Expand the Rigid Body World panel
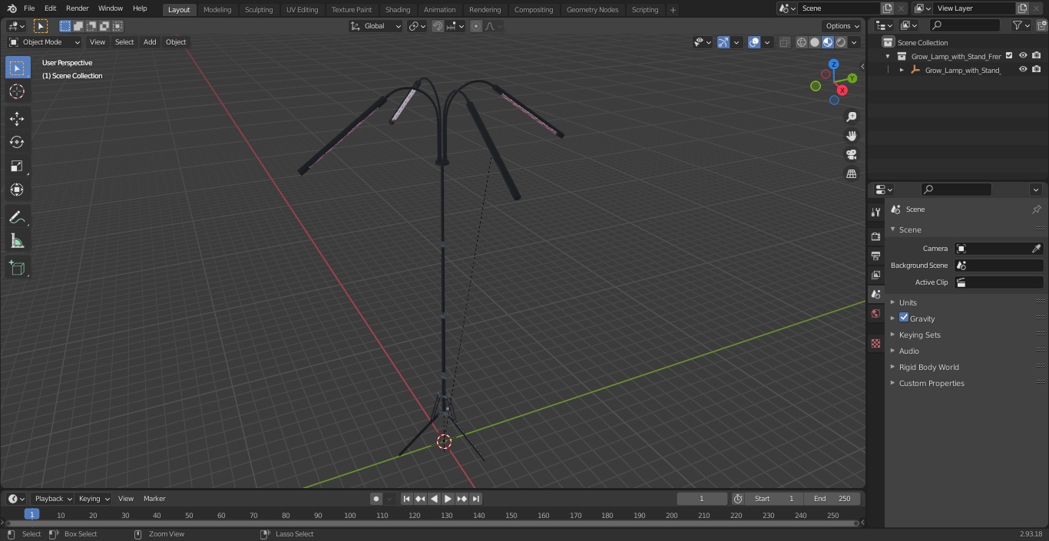Screen dimensions: 1049x541 [928, 367]
